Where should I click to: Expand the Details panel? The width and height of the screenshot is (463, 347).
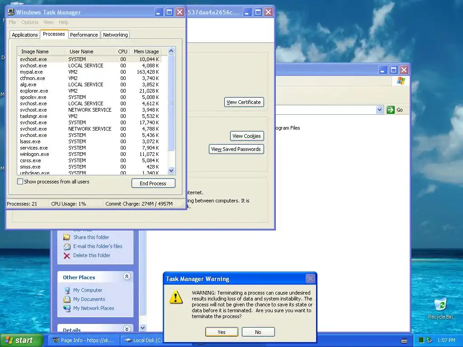pyautogui.click(x=127, y=329)
